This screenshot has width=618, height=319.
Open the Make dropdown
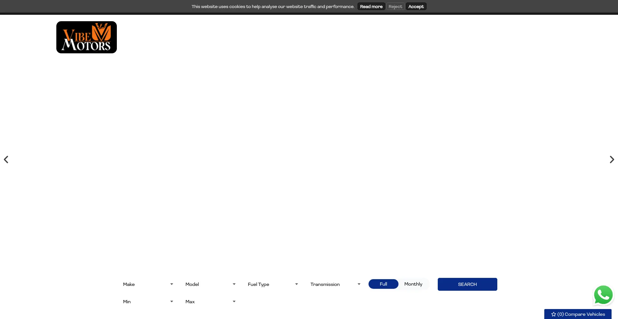coord(148,284)
